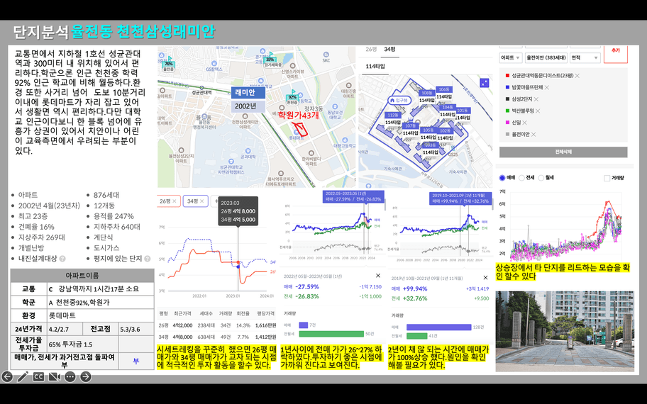Click the 율전이안 (383세대) field

546,58
